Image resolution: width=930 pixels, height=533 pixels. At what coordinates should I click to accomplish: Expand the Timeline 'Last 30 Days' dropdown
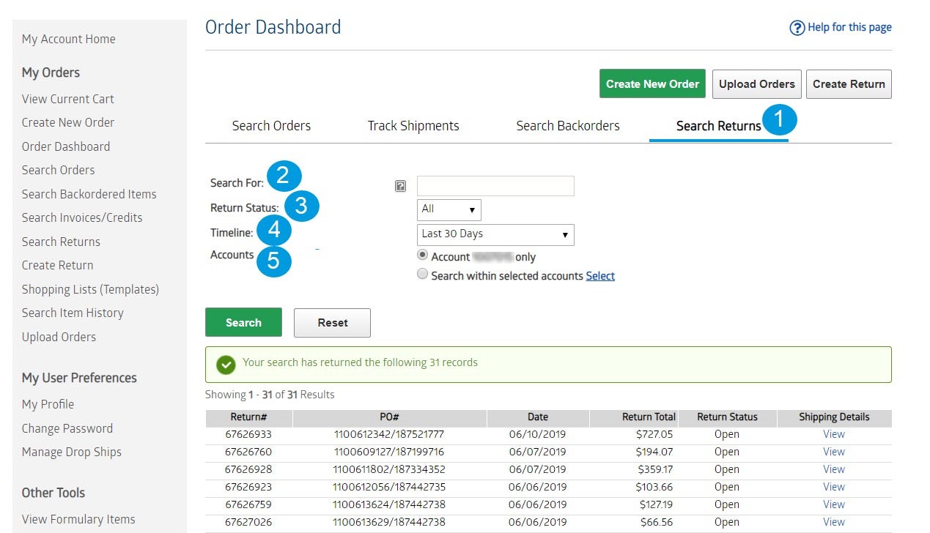click(495, 234)
